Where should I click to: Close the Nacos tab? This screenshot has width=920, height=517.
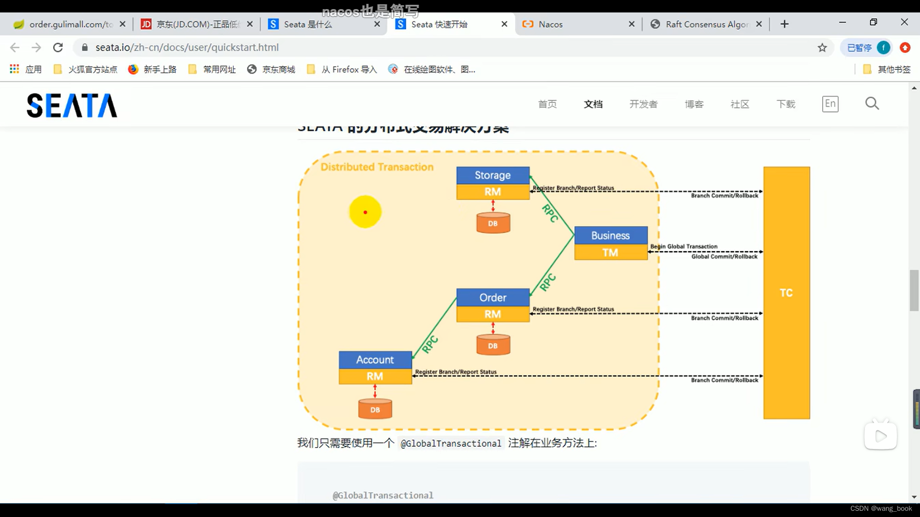pos(632,24)
